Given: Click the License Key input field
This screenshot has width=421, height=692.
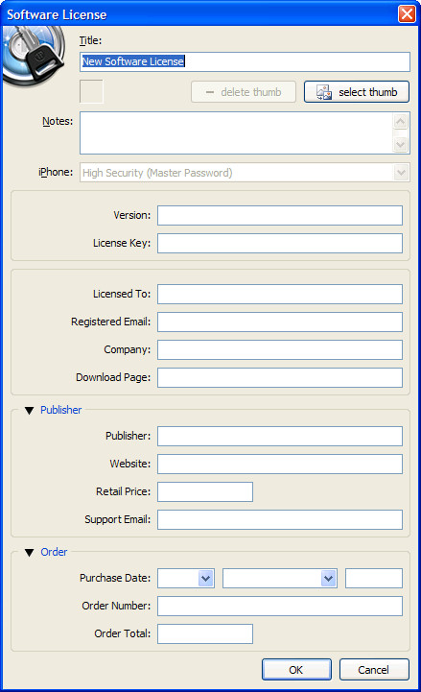Looking at the screenshot, I should [280, 243].
